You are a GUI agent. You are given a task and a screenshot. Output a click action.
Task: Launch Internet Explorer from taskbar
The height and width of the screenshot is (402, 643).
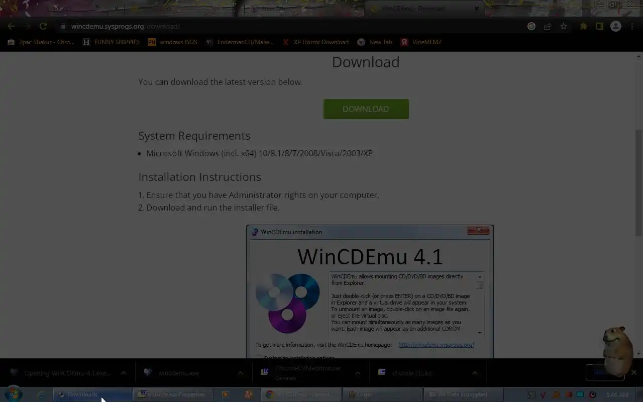[x=41, y=394]
